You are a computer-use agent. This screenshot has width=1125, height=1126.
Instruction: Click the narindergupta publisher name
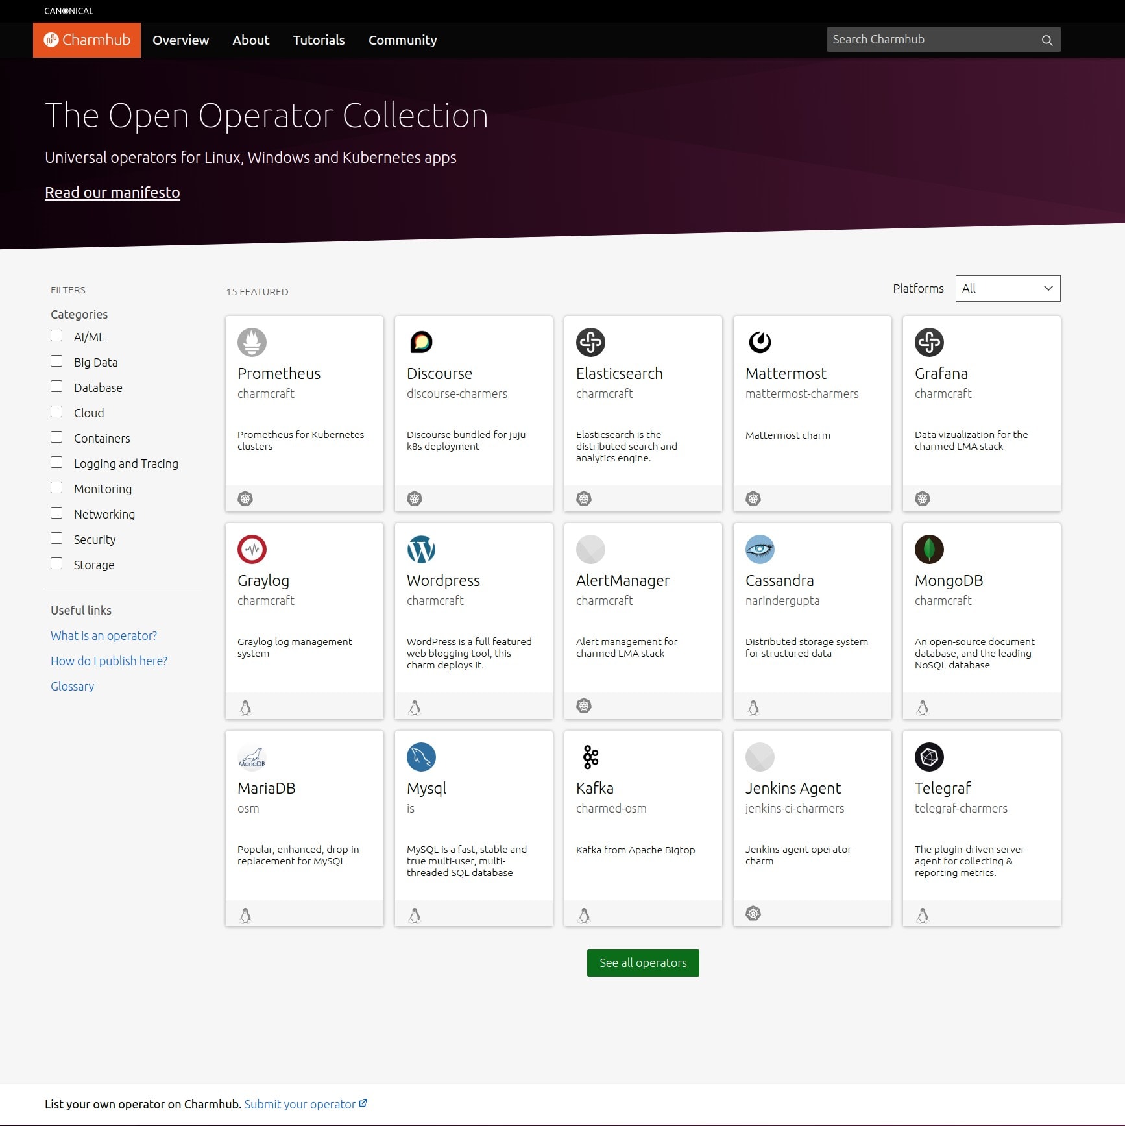[782, 601]
